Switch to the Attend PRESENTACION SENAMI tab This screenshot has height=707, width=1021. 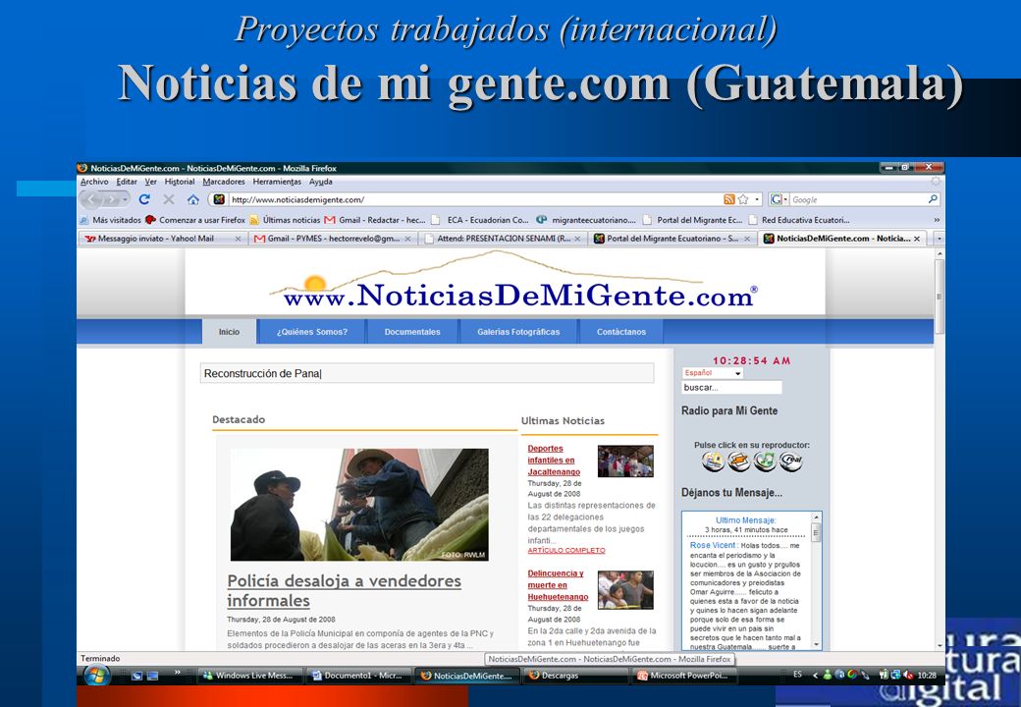tap(502, 239)
